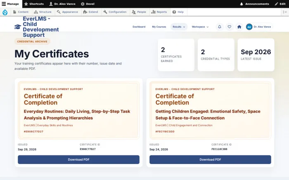Open Everyday Routines certificate preview
Screen dimensions: 289x180
click(78, 110)
